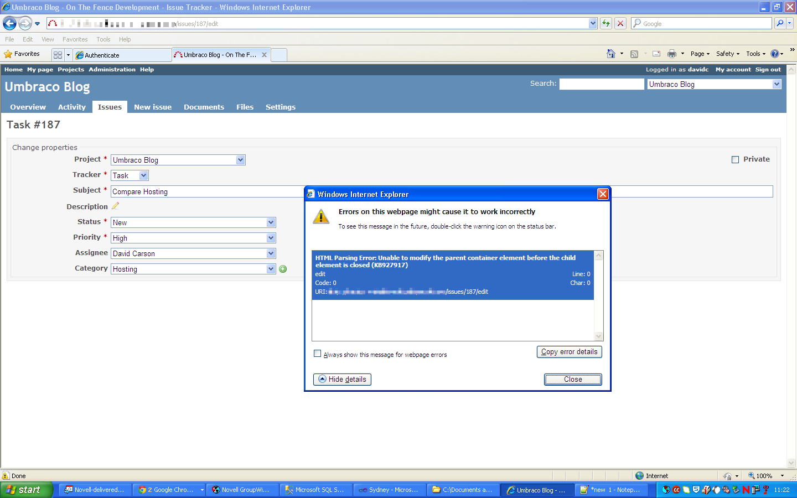Image resolution: width=797 pixels, height=498 pixels.
Task: Click the My account link
Action: (733, 70)
